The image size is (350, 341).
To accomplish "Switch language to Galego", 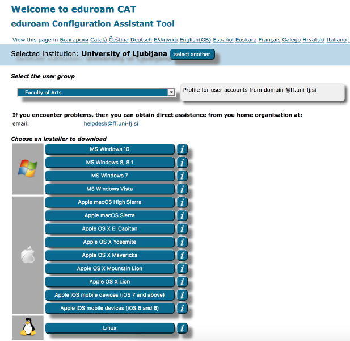I will (292, 40).
